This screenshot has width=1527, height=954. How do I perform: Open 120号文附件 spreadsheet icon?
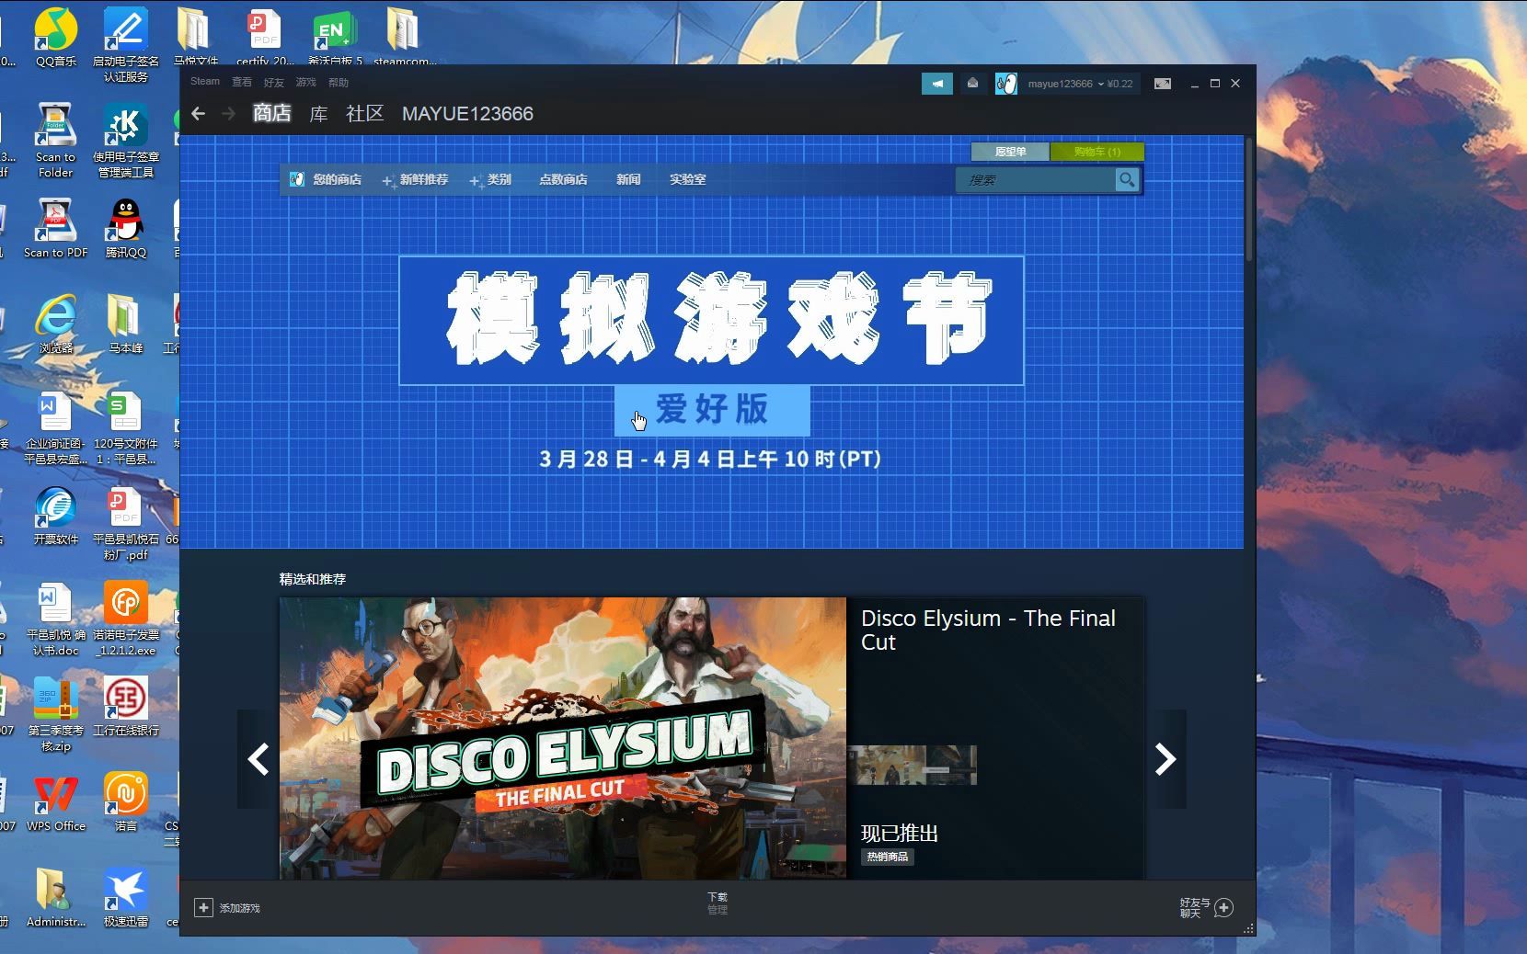[126, 426]
